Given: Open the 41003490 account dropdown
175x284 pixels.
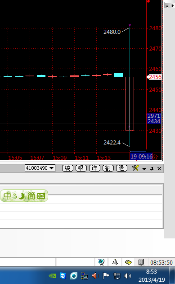Looking at the screenshot, I should (40, 168).
